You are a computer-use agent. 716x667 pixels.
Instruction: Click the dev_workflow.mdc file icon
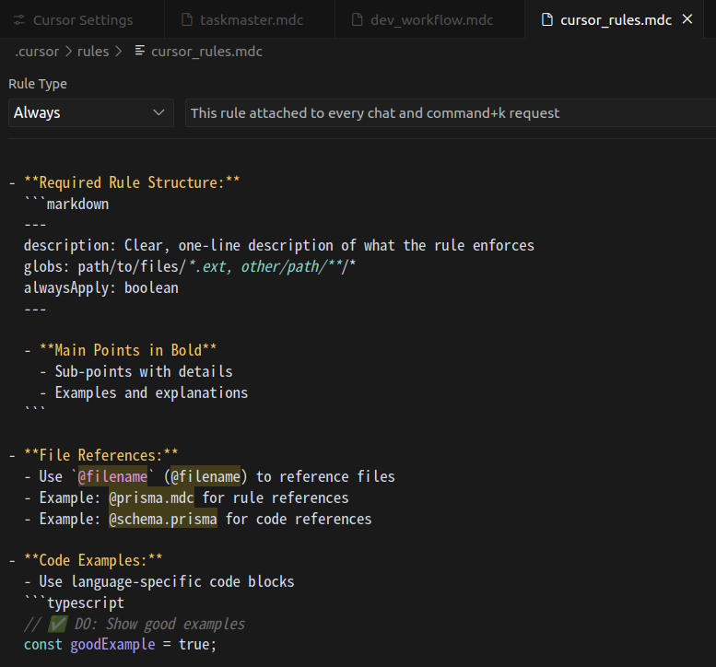click(x=358, y=19)
